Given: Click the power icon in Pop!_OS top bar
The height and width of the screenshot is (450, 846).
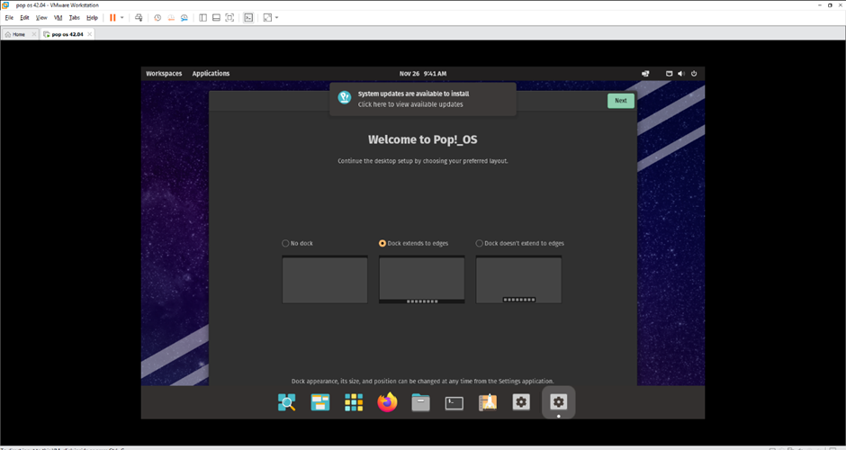Looking at the screenshot, I should coord(694,73).
